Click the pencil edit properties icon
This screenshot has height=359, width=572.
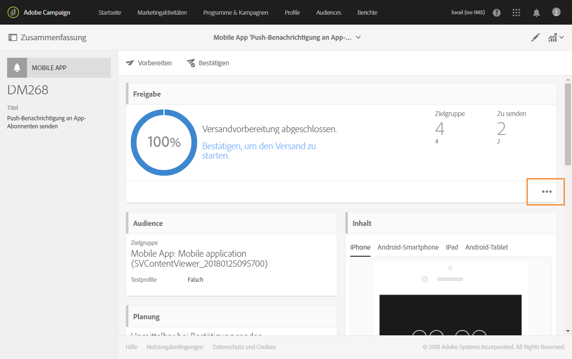click(x=536, y=38)
